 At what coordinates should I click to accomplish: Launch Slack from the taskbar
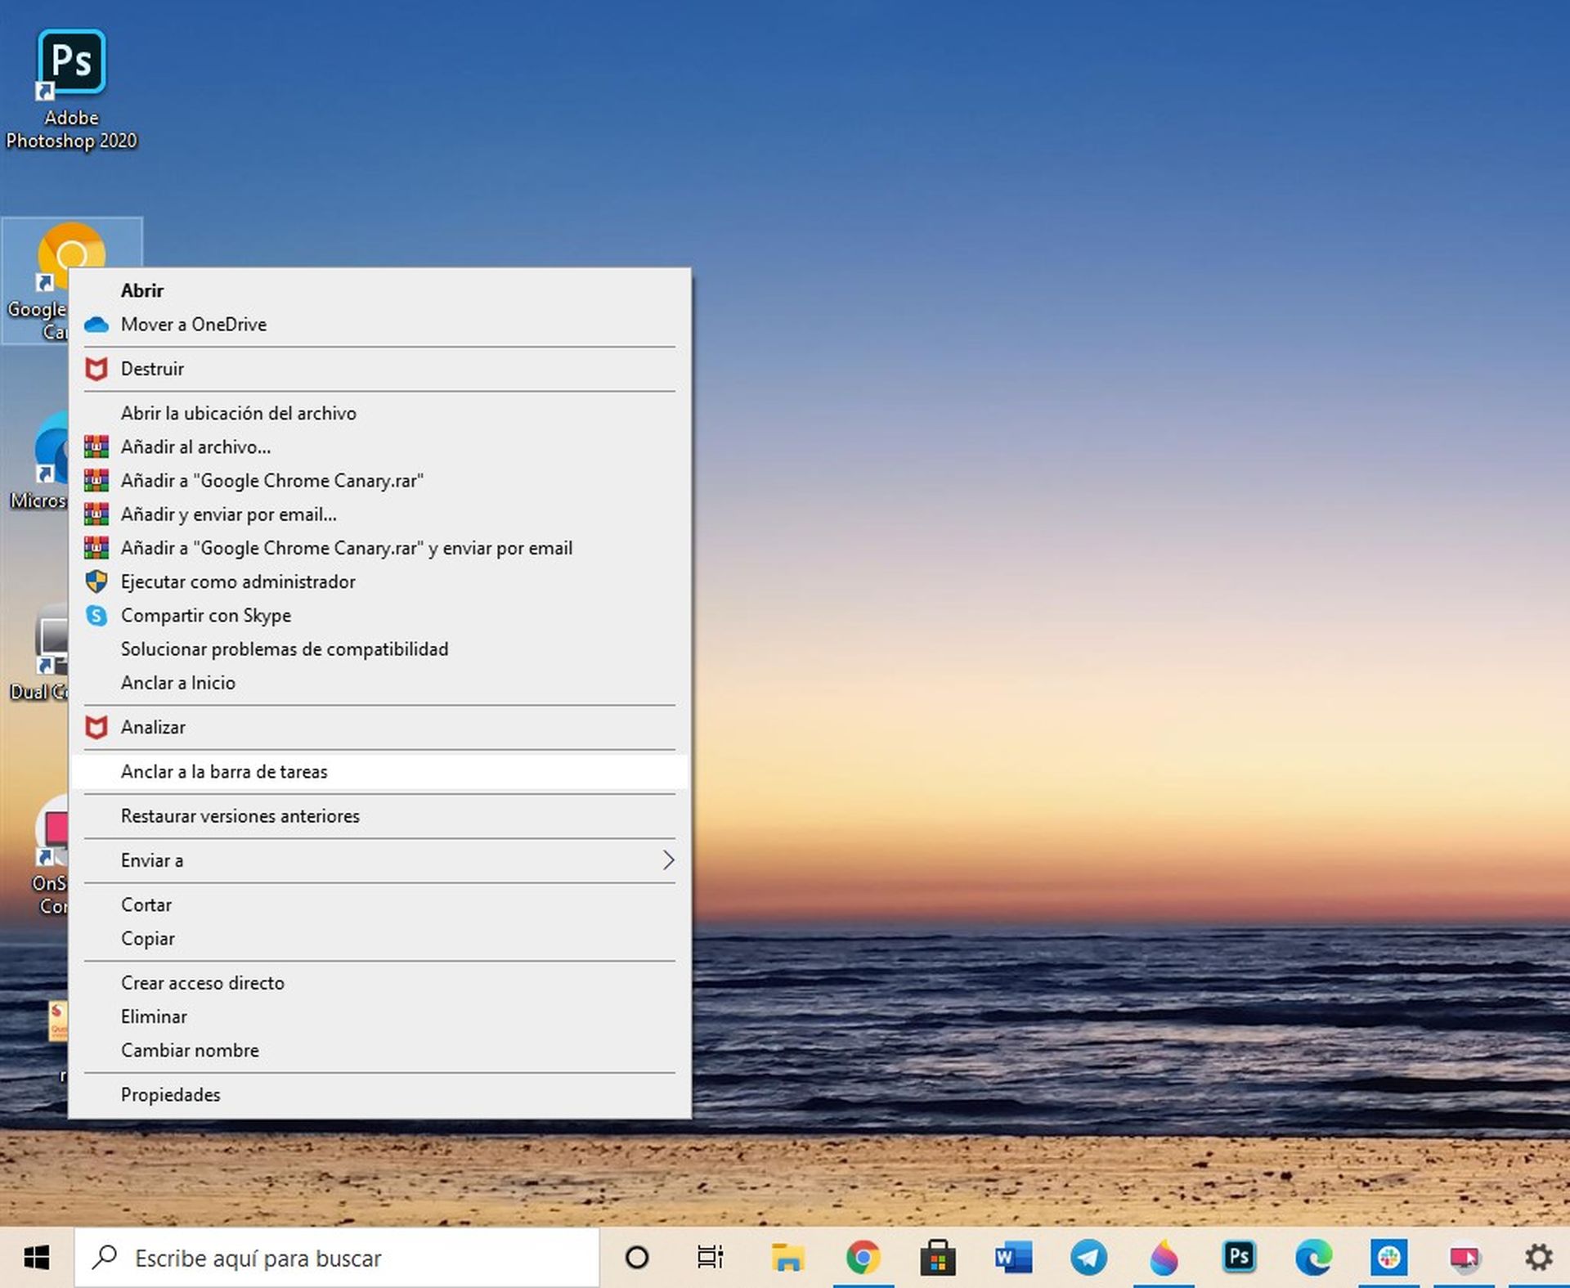coord(1390,1258)
